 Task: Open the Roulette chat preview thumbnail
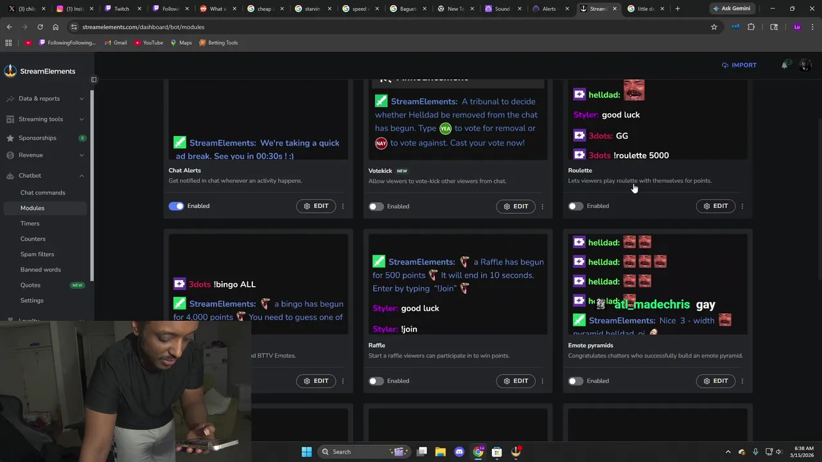658,121
